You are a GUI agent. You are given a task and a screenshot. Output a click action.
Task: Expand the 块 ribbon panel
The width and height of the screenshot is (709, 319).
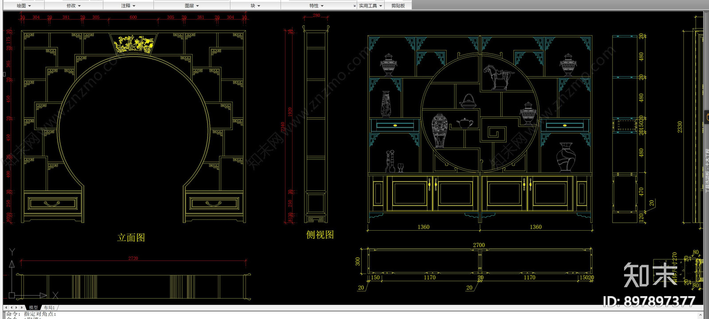point(255,6)
